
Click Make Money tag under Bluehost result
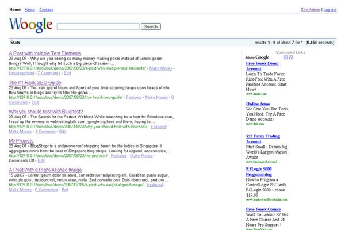click(20, 132)
